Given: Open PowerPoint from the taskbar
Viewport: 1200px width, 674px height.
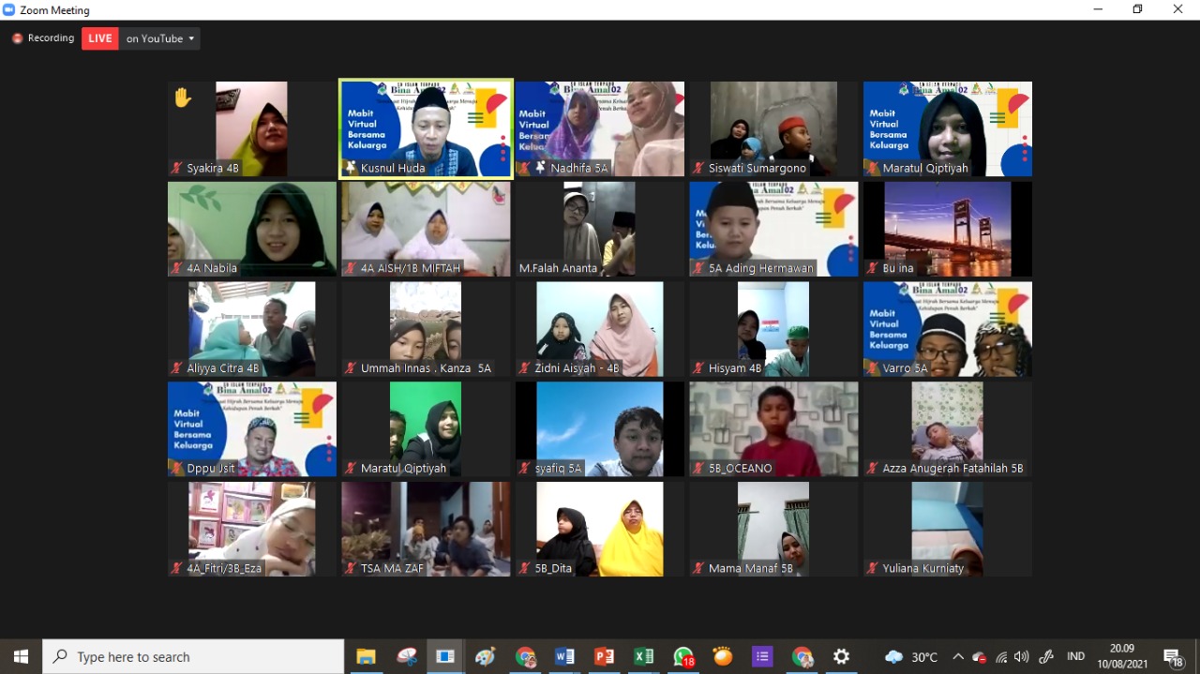Looking at the screenshot, I should point(605,657).
